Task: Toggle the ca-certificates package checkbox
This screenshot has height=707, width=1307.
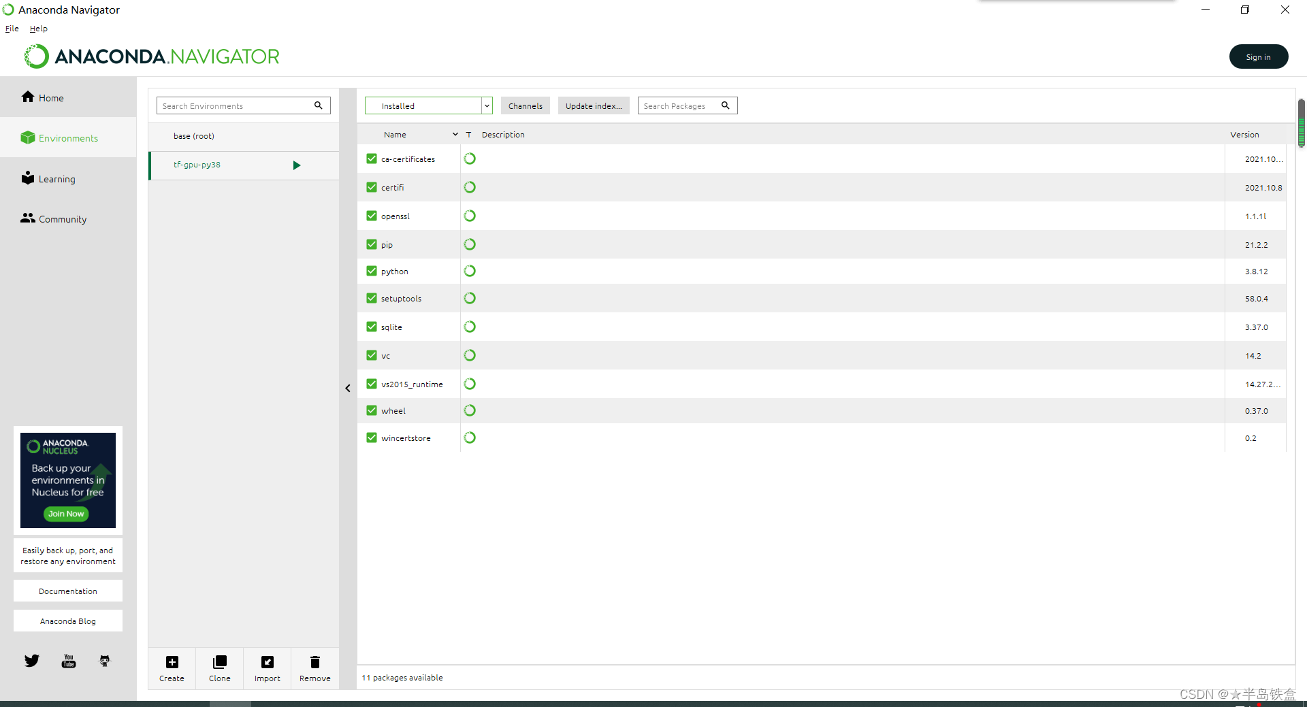Action: [372, 159]
